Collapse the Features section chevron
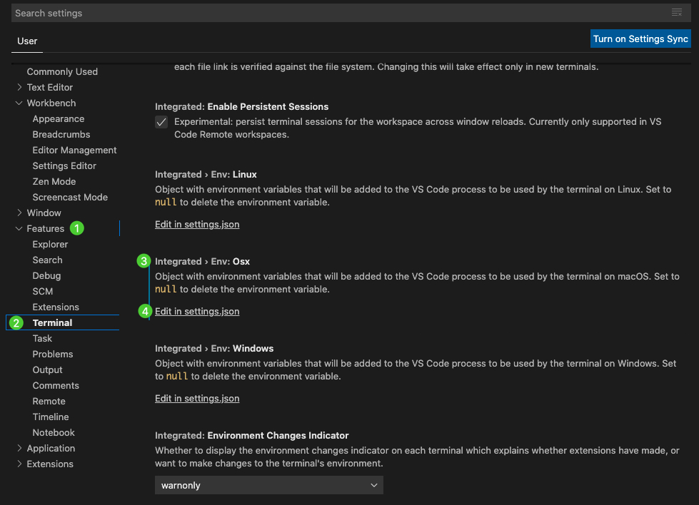This screenshot has height=505, width=699. coord(19,228)
